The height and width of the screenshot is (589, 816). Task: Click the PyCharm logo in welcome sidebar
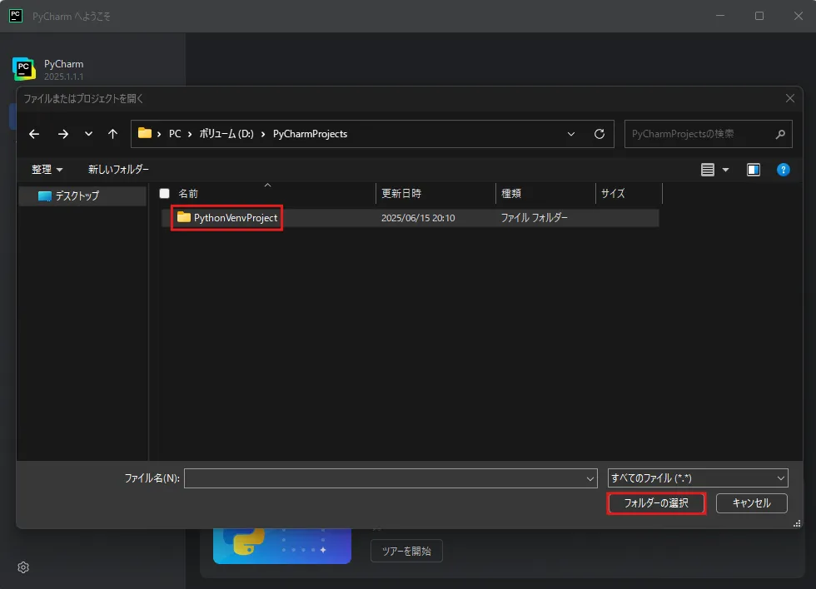[x=24, y=68]
